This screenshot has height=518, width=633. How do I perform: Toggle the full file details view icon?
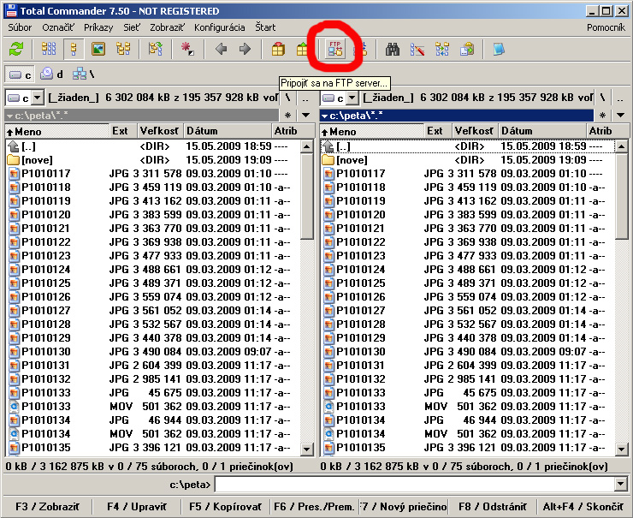tap(74, 50)
